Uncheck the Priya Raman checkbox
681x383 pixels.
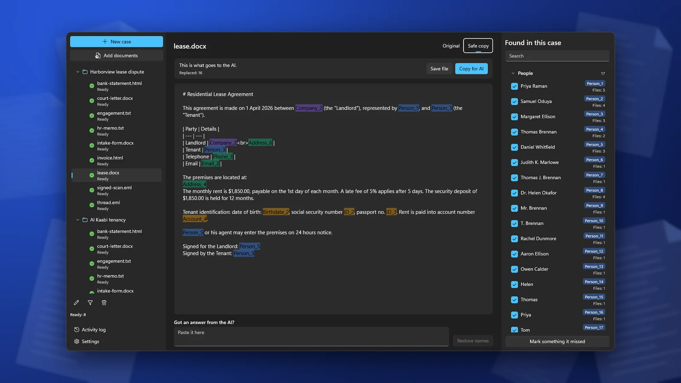click(x=514, y=86)
